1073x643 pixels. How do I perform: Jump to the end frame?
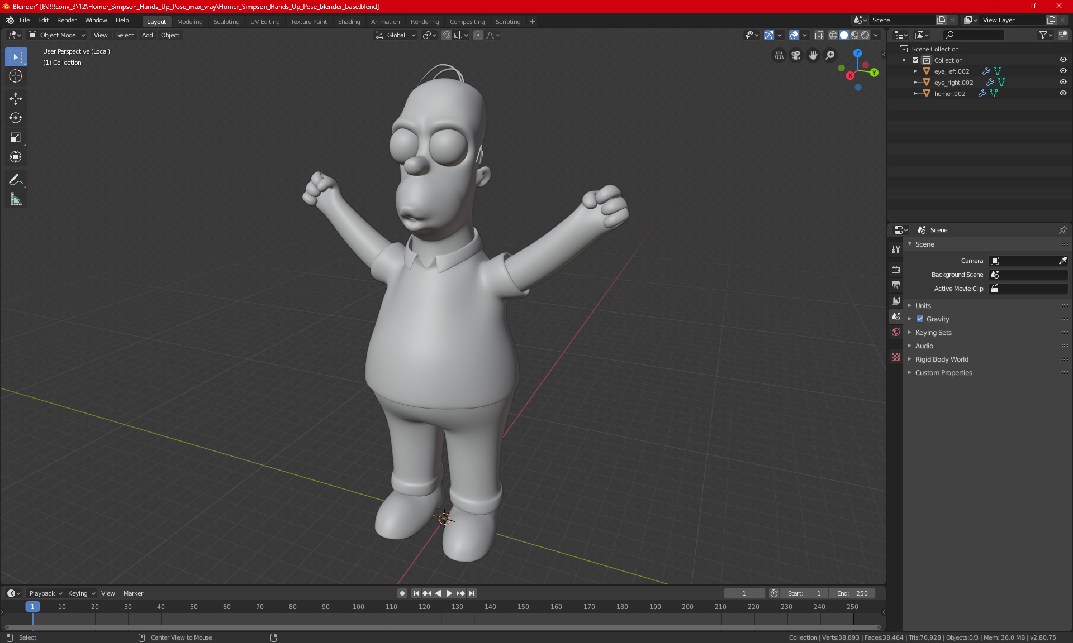(472, 593)
